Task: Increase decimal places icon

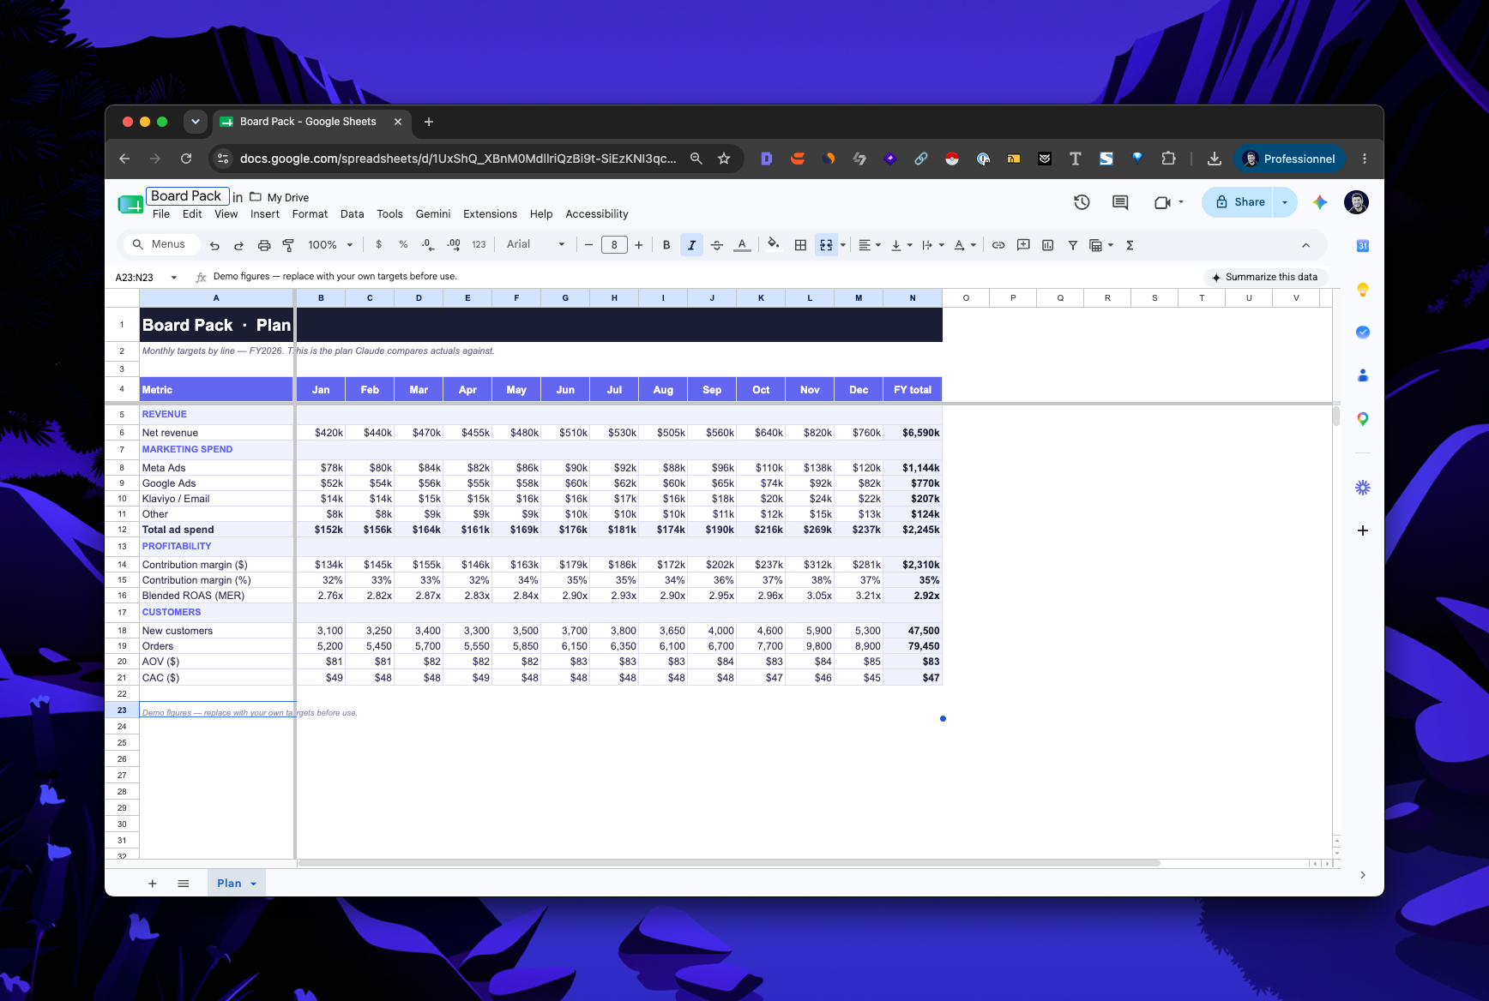Action: pyautogui.click(x=454, y=245)
